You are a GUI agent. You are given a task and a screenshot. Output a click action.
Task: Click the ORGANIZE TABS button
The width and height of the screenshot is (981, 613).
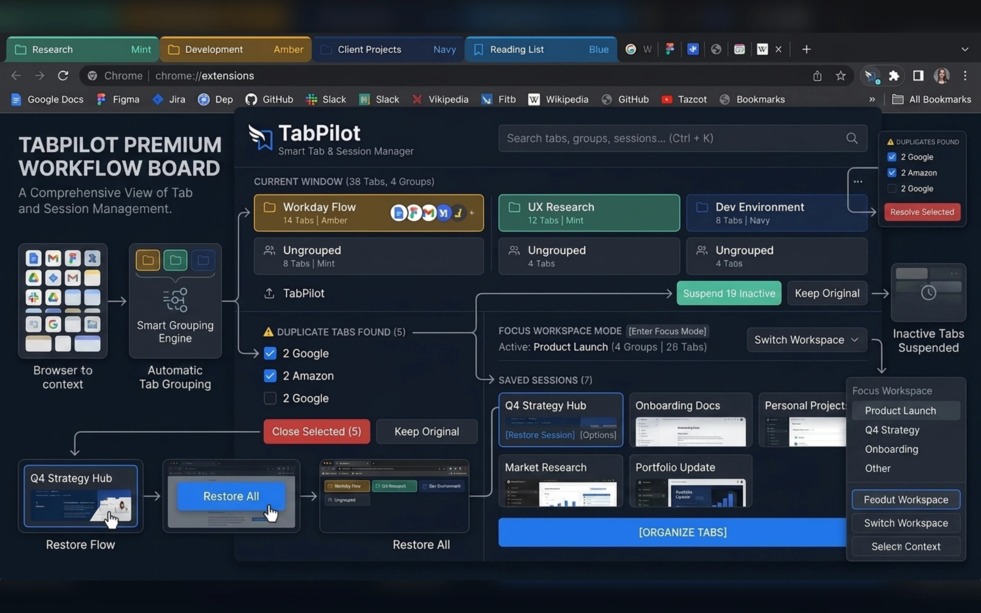click(672, 532)
